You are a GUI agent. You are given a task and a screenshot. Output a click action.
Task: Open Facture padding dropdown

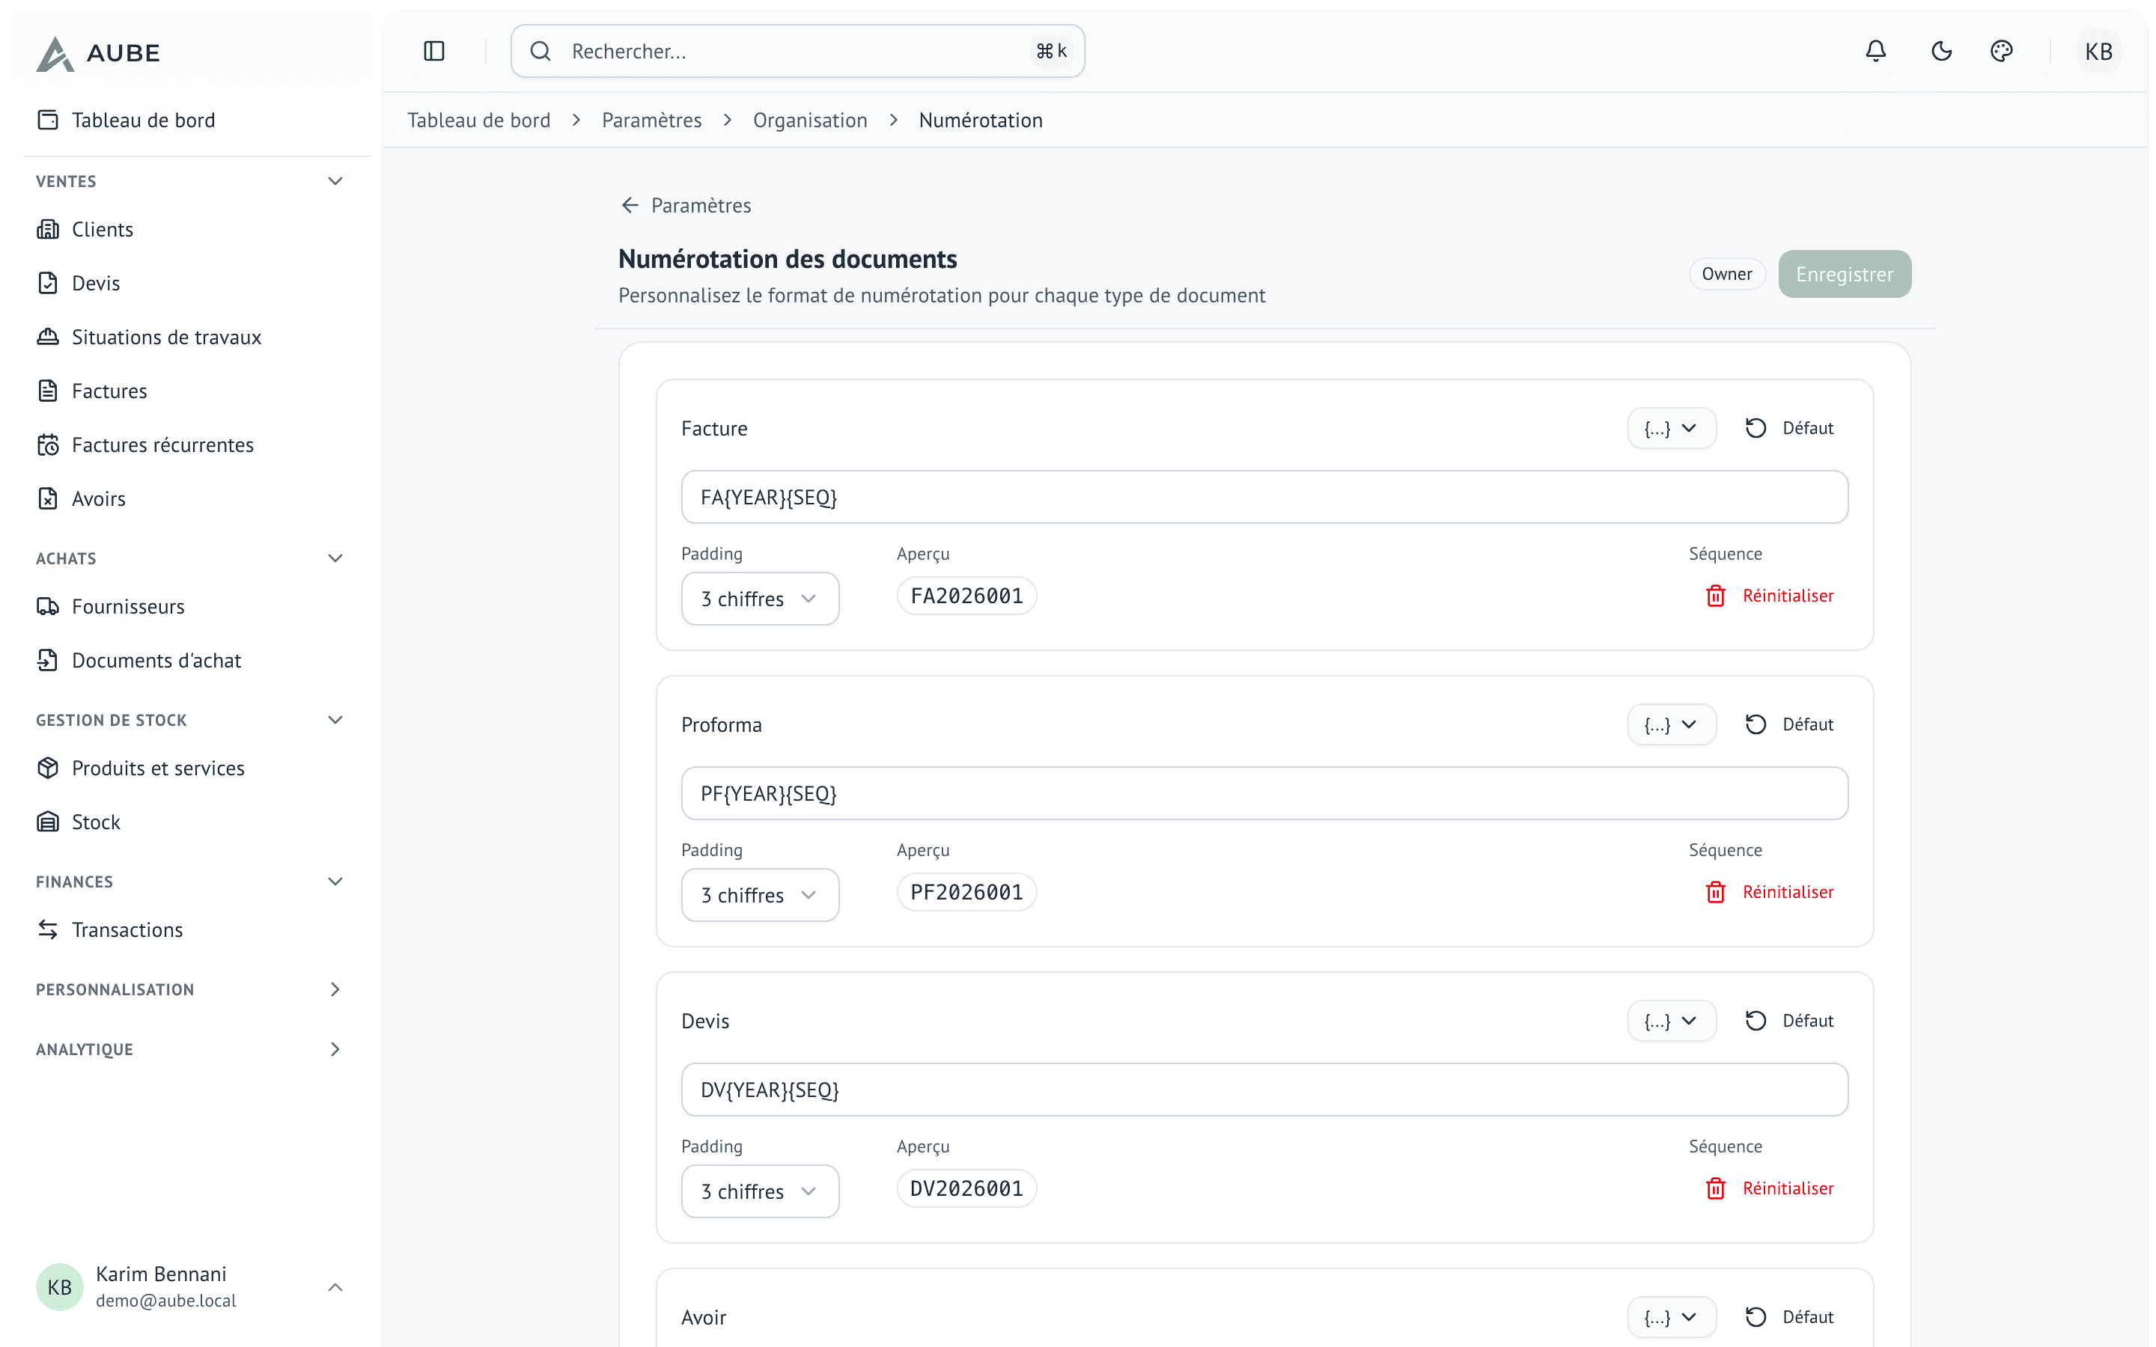click(760, 599)
